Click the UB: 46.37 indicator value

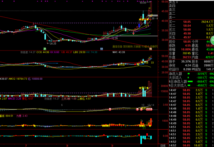[67, 52]
